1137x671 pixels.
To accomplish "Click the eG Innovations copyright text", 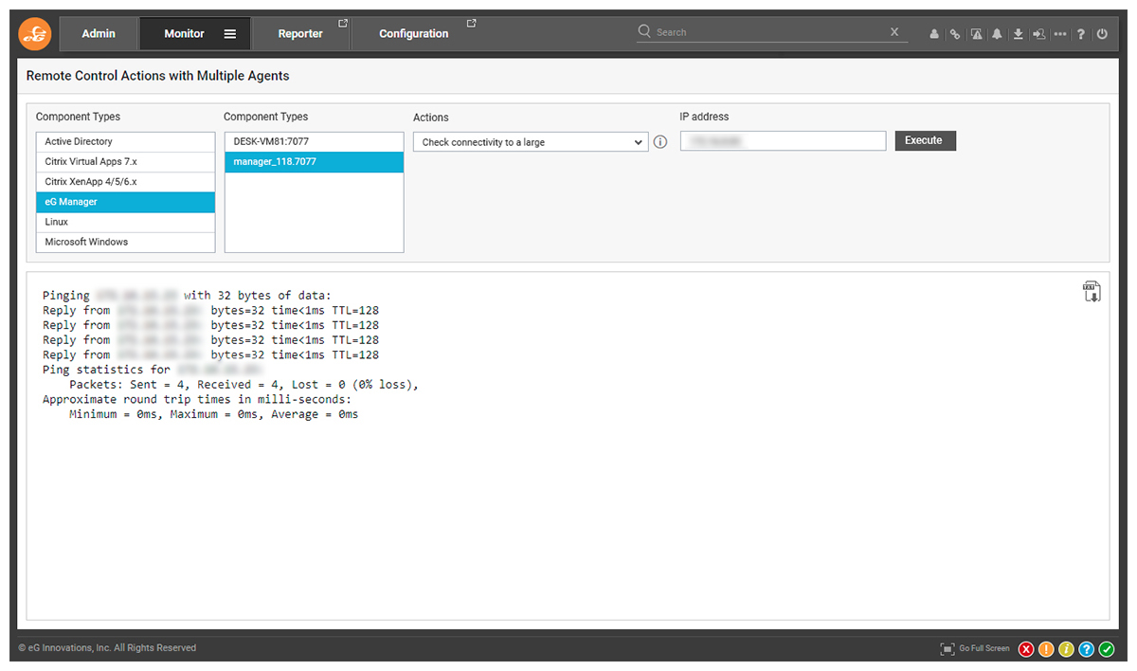I will click(x=107, y=649).
